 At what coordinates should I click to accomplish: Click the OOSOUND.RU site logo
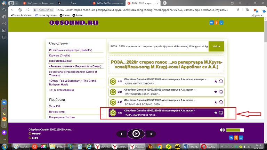74,23
